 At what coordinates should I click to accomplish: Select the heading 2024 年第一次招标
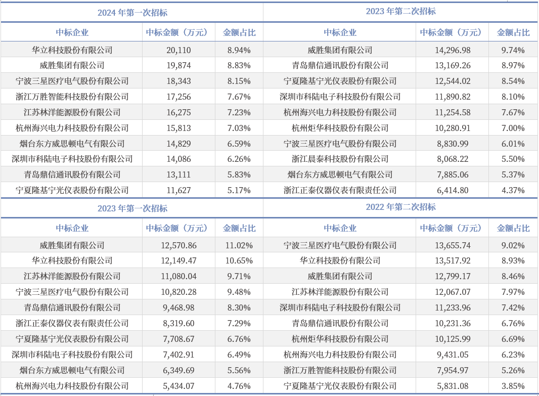click(x=132, y=13)
